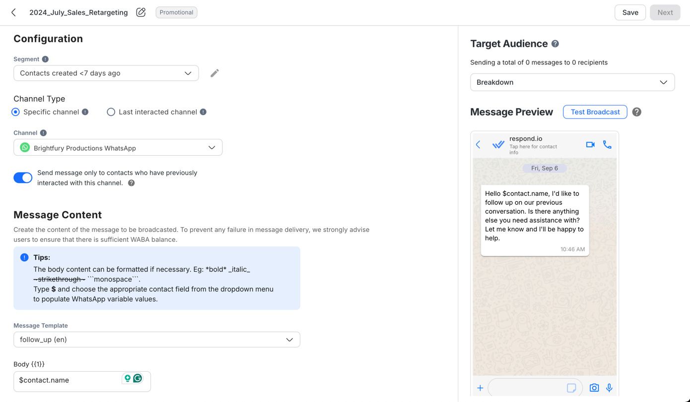
Task: Click the microphone icon in preview footer
Action: click(x=609, y=388)
